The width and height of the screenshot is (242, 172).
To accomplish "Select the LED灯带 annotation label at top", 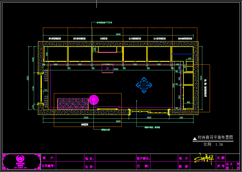I will click(105, 22).
